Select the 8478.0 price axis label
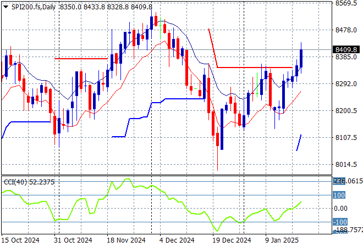363x247 pixels. pos(346,30)
